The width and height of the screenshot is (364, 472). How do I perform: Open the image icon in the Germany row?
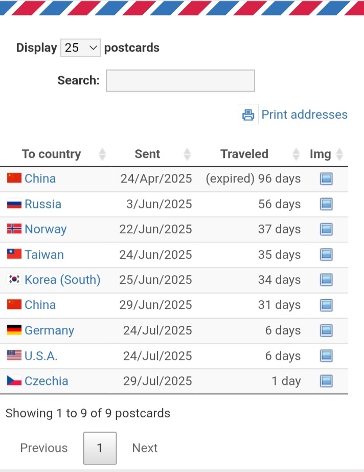tap(326, 330)
